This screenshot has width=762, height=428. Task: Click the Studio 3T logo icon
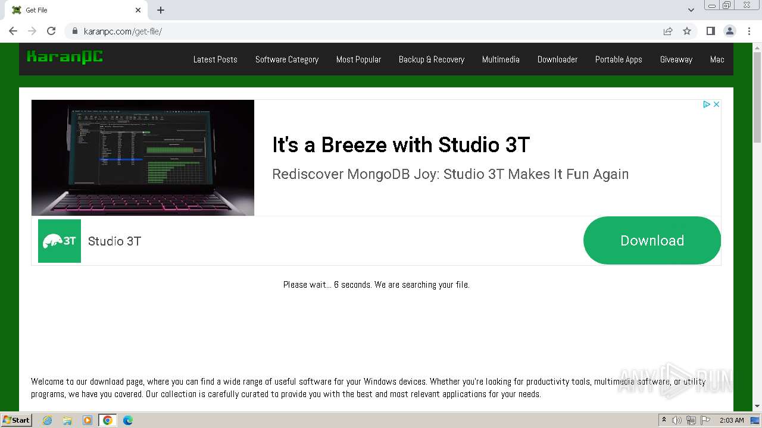(60, 241)
